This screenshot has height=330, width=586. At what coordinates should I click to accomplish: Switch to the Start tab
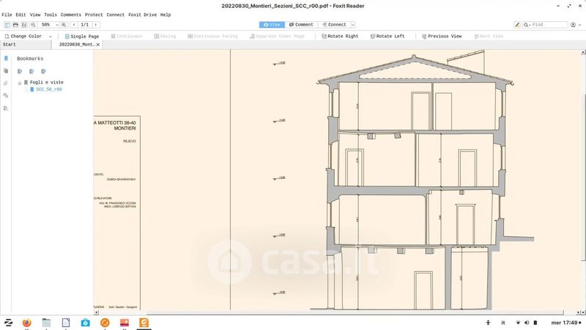tap(10, 45)
